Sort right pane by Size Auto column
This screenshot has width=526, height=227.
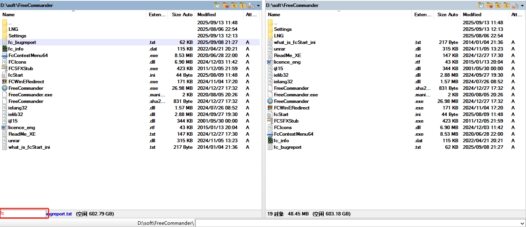447,15
